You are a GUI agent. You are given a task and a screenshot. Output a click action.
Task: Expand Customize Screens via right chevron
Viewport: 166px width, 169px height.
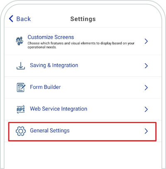[x=146, y=41]
